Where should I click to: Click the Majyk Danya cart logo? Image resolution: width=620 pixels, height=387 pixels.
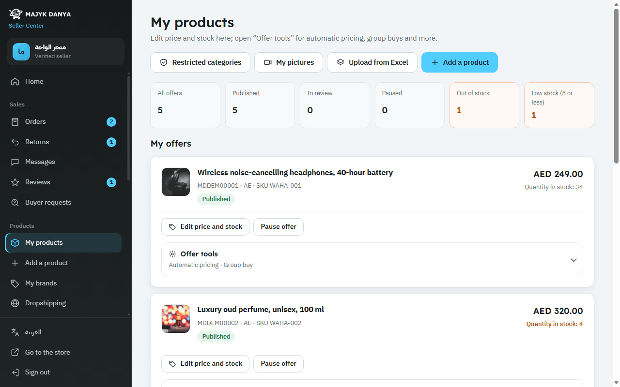pyautogui.click(x=15, y=14)
